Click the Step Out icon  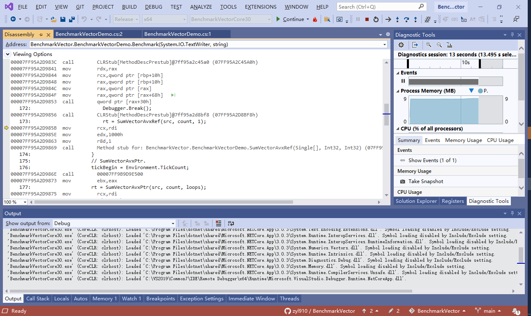click(416, 19)
